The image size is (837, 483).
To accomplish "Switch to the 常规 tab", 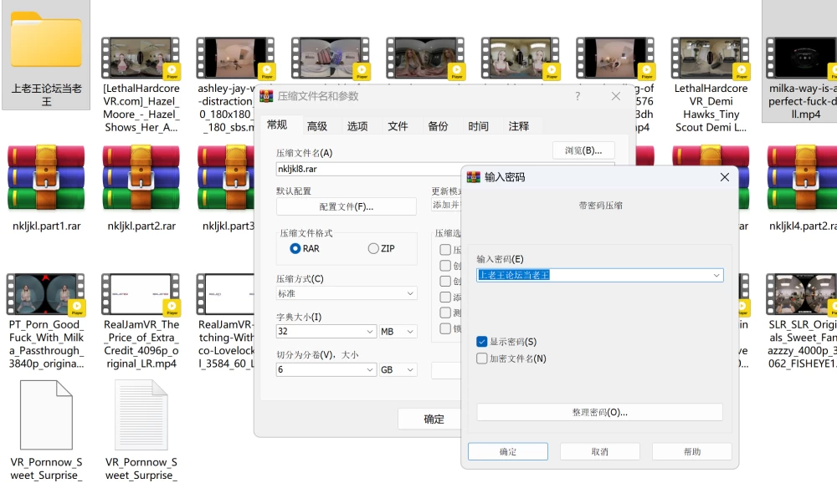I will (x=277, y=125).
